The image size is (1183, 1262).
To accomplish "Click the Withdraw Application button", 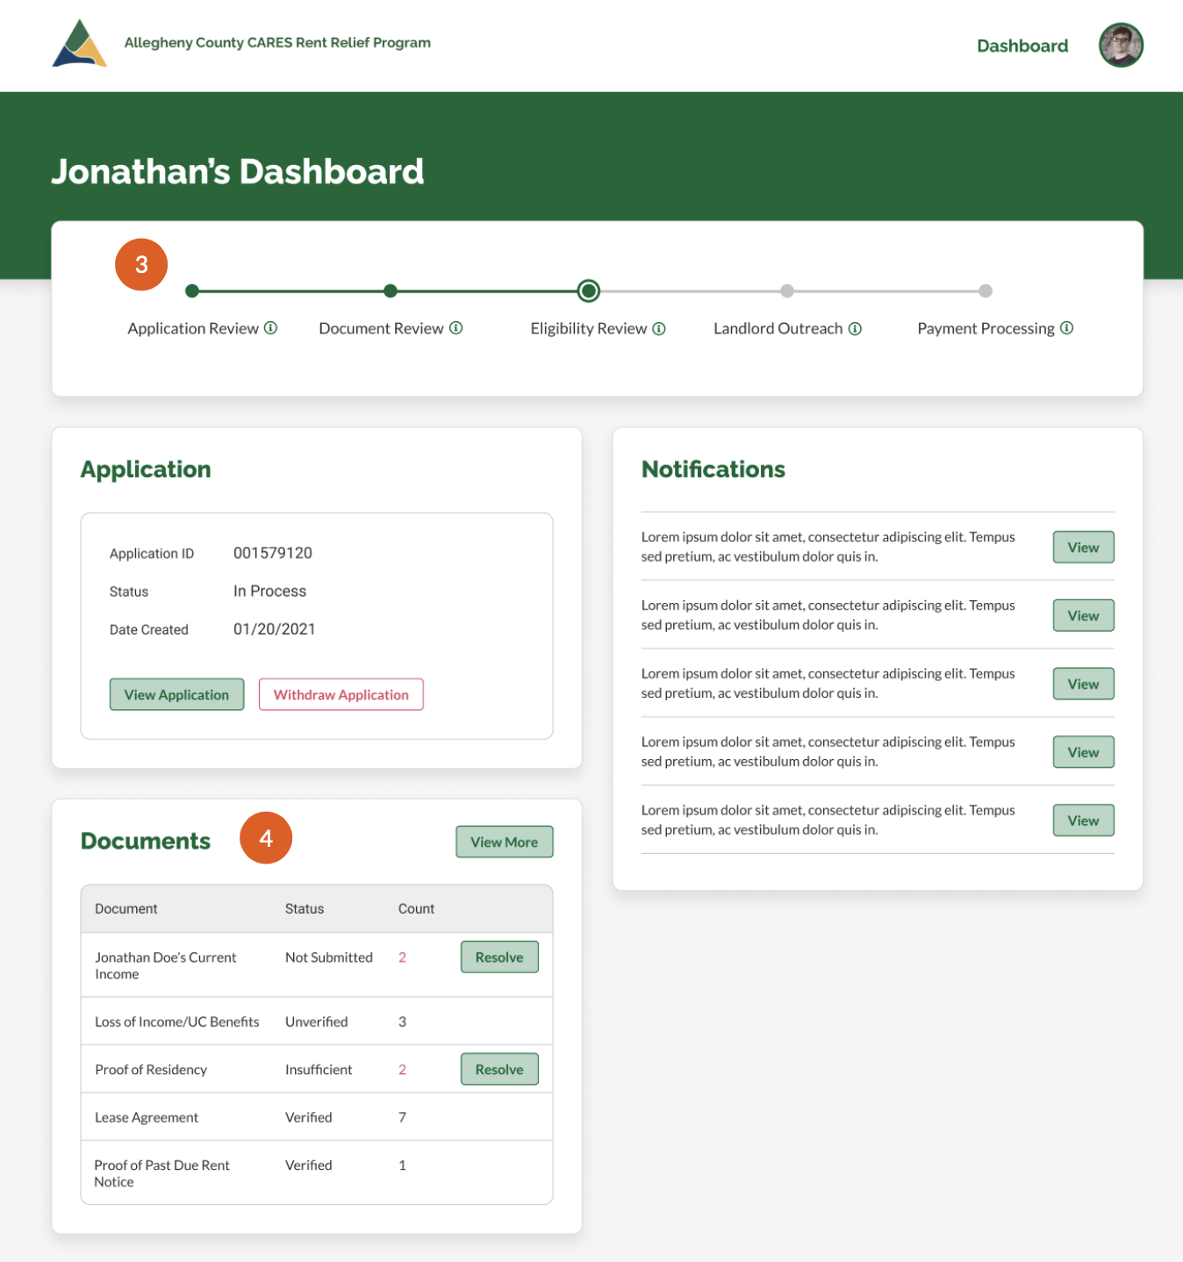I will coord(341,694).
